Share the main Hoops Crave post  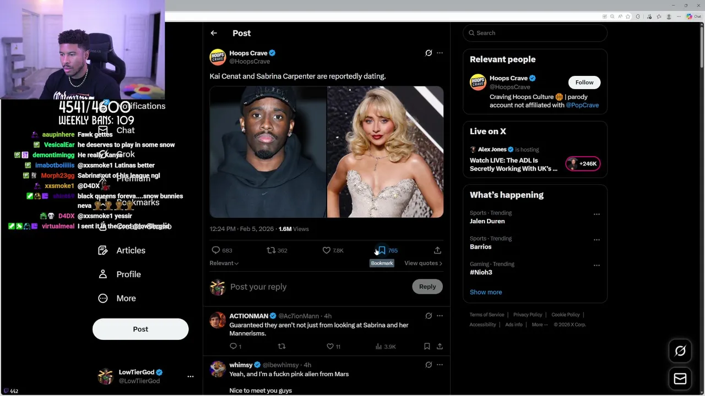tap(437, 250)
